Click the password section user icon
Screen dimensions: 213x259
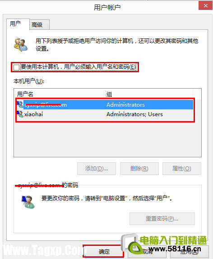28,202
